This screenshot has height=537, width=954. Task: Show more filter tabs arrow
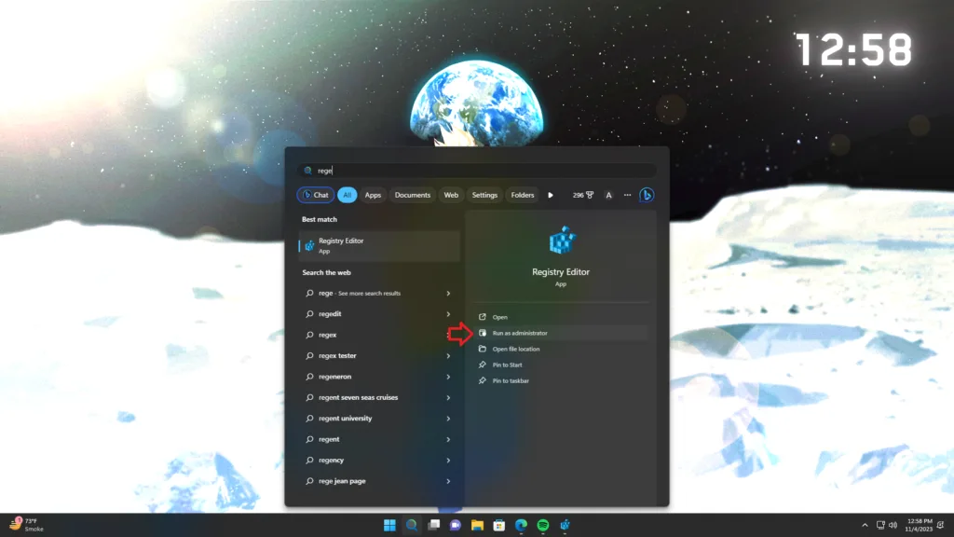(x=551, y=195)
